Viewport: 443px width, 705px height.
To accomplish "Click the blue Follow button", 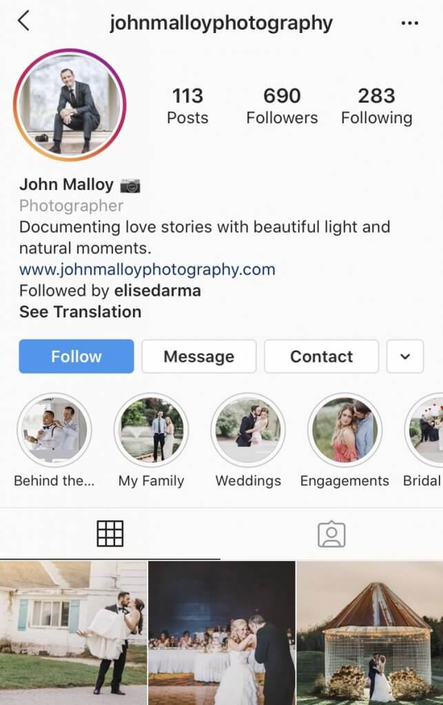I will tap(76, 357).
